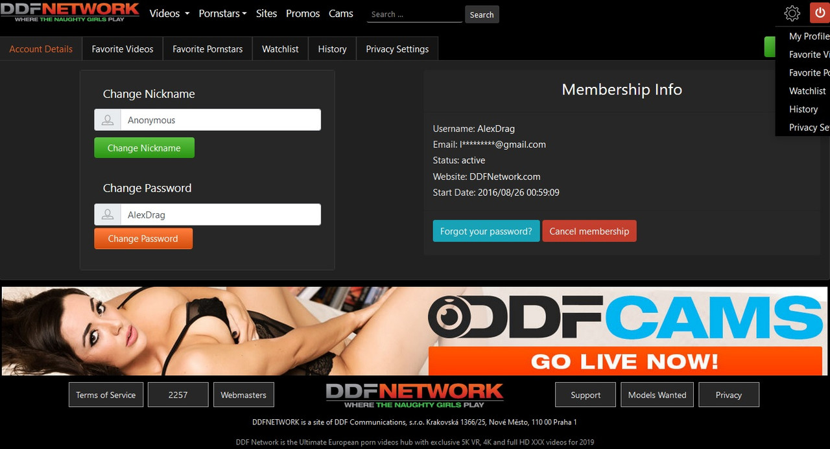Open the Models Wanted footer link
Screen dimensions: 830x449
coord(658,395)
